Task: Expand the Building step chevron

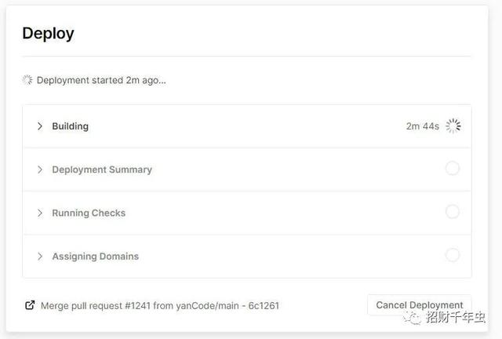Action: (x=40, y=126)
